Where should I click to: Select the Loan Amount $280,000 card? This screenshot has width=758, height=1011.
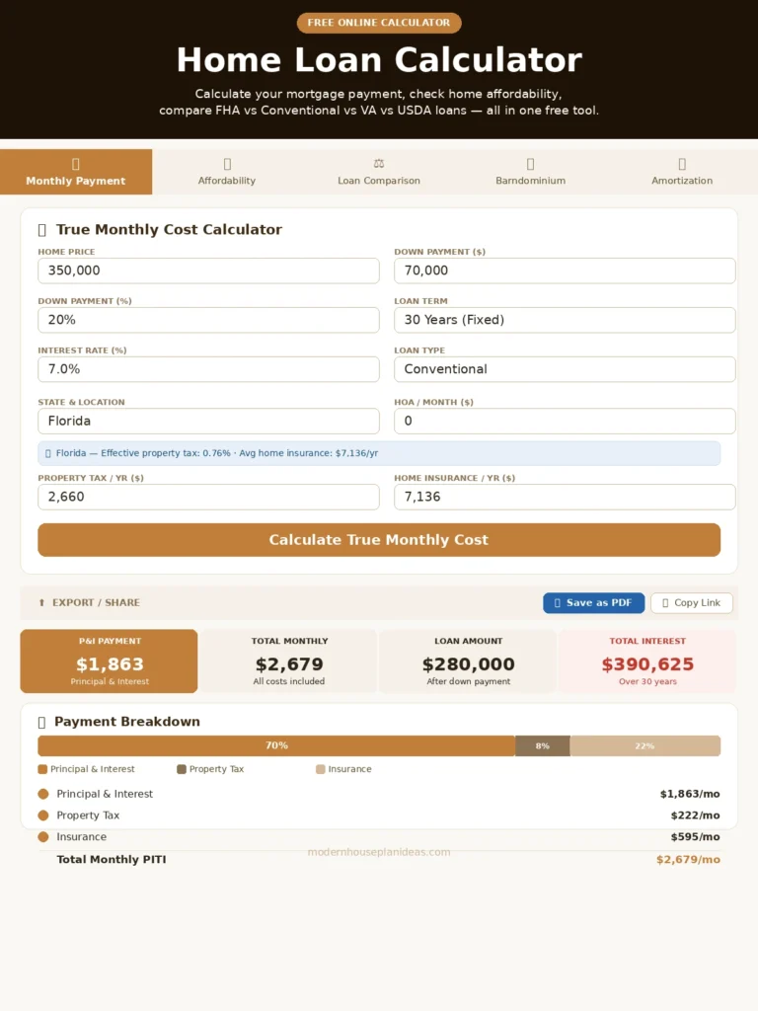468,661
